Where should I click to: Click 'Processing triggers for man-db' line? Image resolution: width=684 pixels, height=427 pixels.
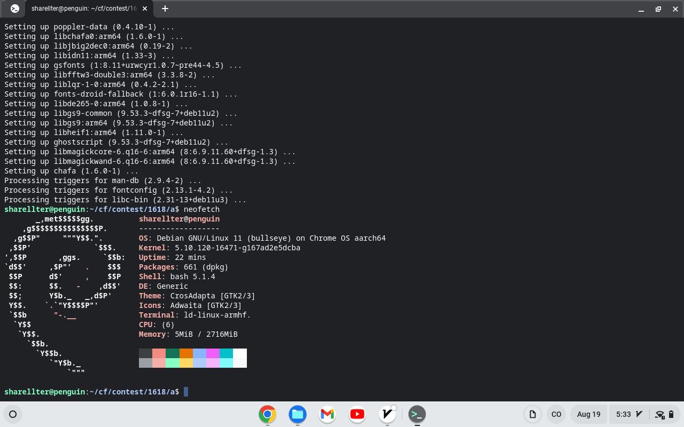pos(103,180)
